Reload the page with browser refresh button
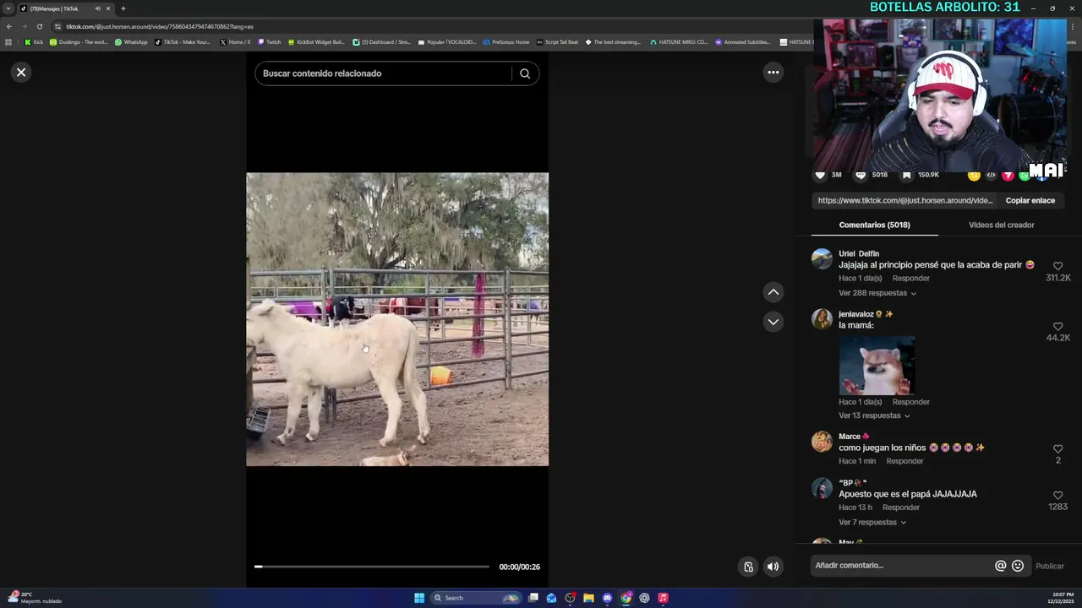This screenshot has width=1082, height=608. click(39, 26)
